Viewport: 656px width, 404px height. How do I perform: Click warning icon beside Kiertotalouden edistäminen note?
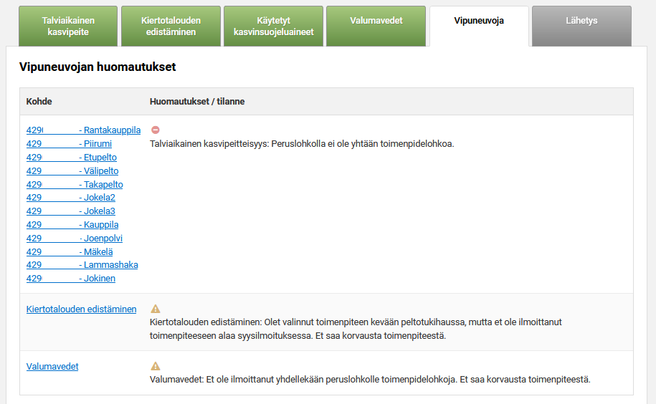(x=156, y=309)
